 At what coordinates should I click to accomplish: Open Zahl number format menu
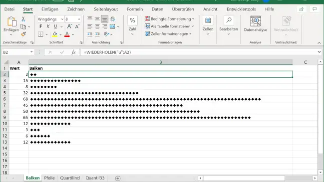click(x=132, y=25)
